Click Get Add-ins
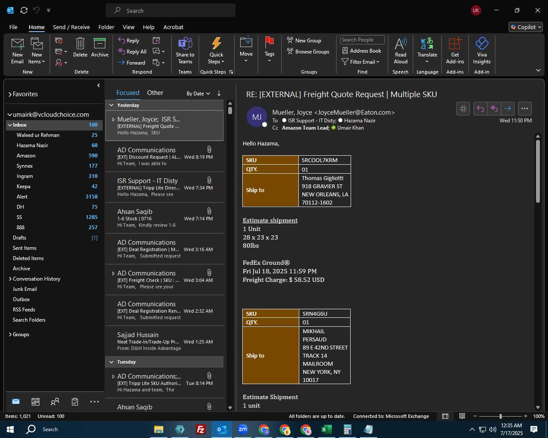Viewport: 548px width, 438px height. [x=455, y=50]
